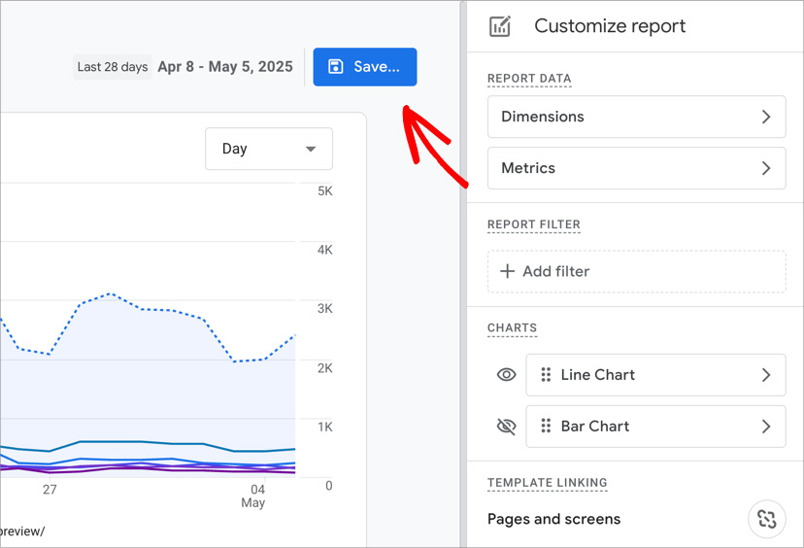Click the chevron on Line Chart row
The image size is (804, 548).
click(x=766, y=375)
